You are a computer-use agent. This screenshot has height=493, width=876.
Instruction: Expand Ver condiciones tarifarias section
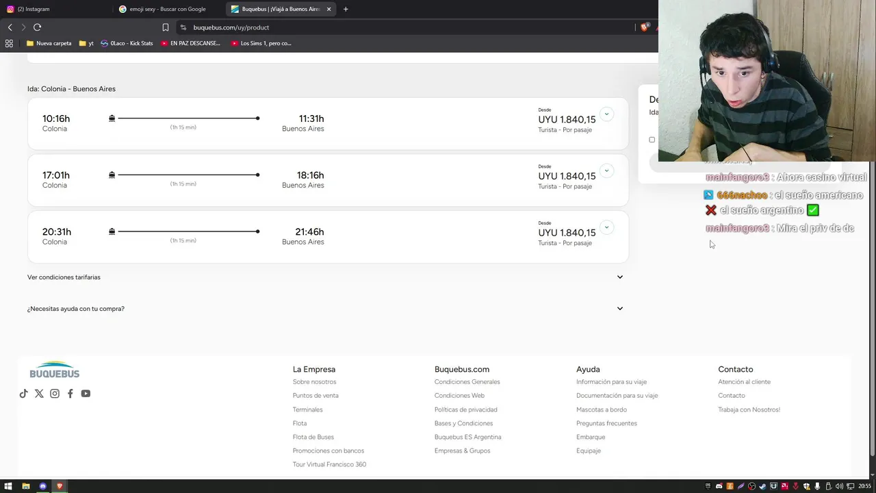coord(325,277)
